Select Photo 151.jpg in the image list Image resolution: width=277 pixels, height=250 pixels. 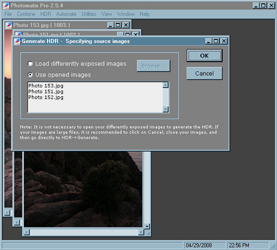(x=46, y=91)
